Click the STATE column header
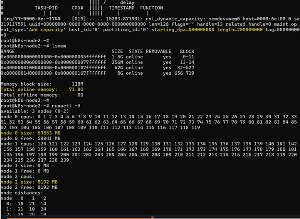300x219 pixels. [134, 50]
